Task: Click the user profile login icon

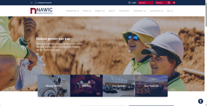Action: point(129,3)
